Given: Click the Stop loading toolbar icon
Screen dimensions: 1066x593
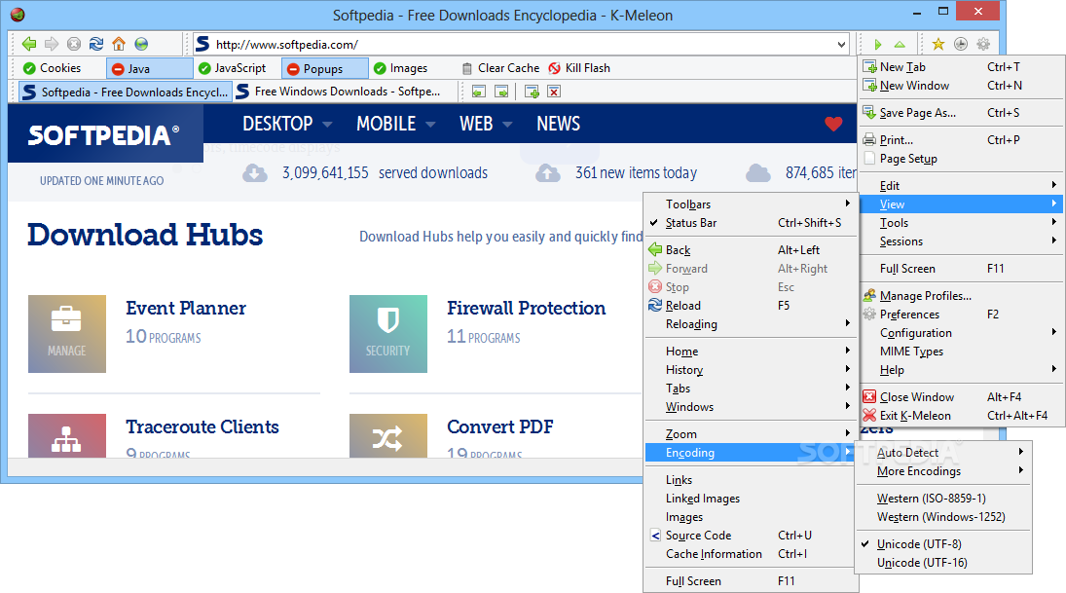Looking at the screenshot, I should [74, 44].
